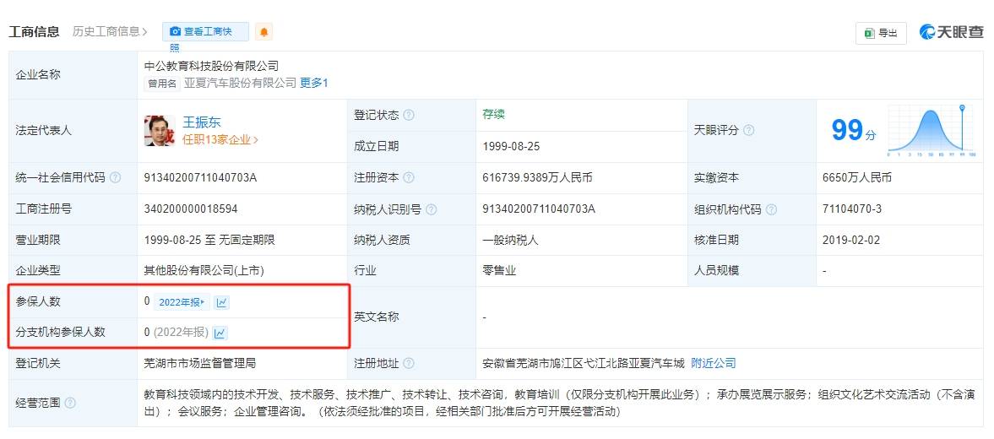Click organization code 71104070-3
The width and height of the screenshot is (994, 439).
852,209
